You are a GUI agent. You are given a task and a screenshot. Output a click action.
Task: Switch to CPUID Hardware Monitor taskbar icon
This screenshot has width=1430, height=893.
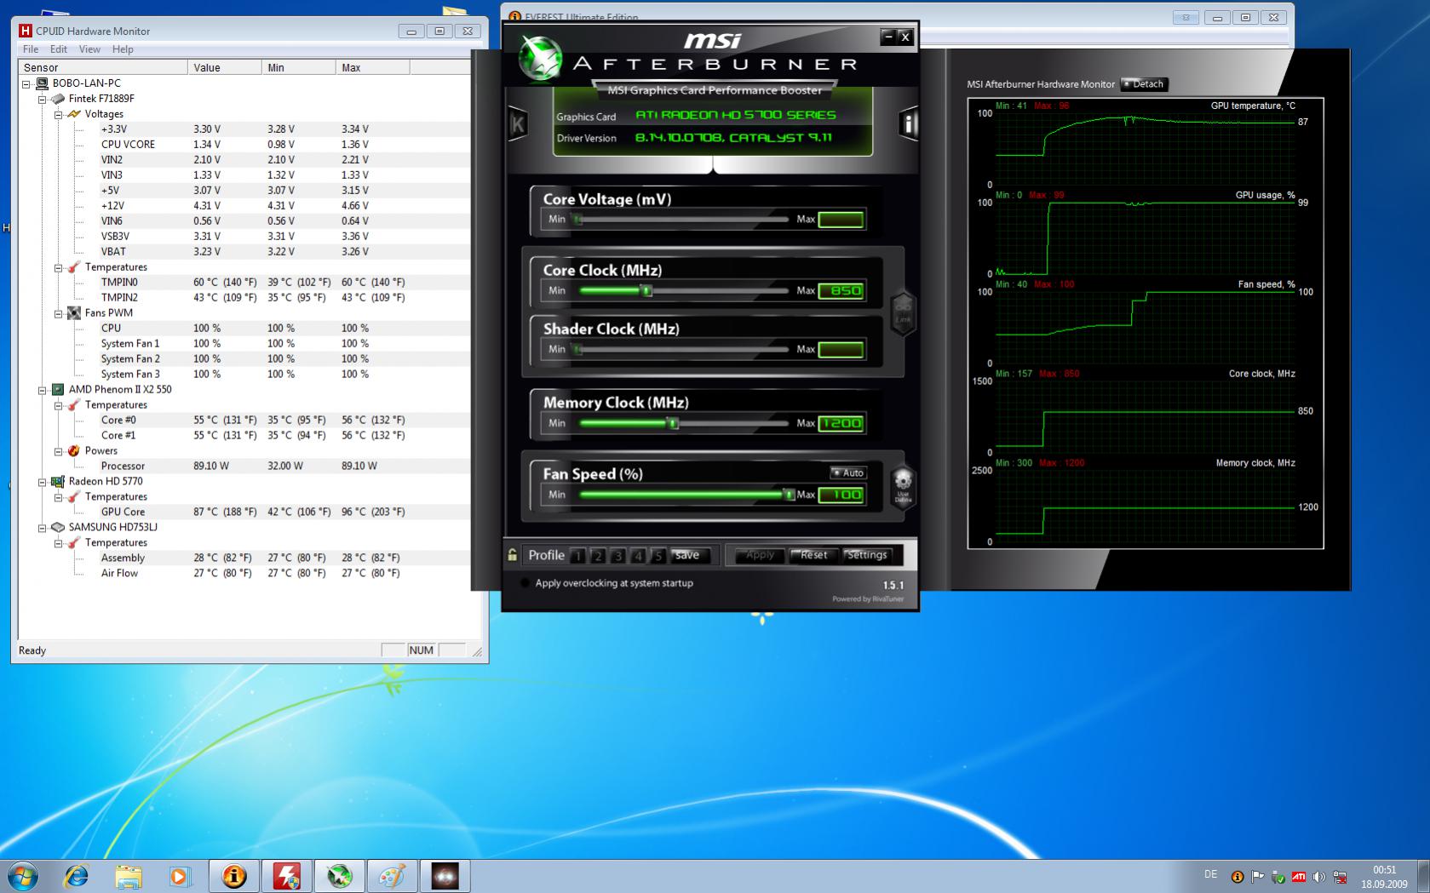pos(287,876)
